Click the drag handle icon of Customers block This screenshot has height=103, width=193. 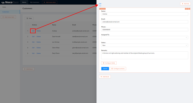click(186, 9)
